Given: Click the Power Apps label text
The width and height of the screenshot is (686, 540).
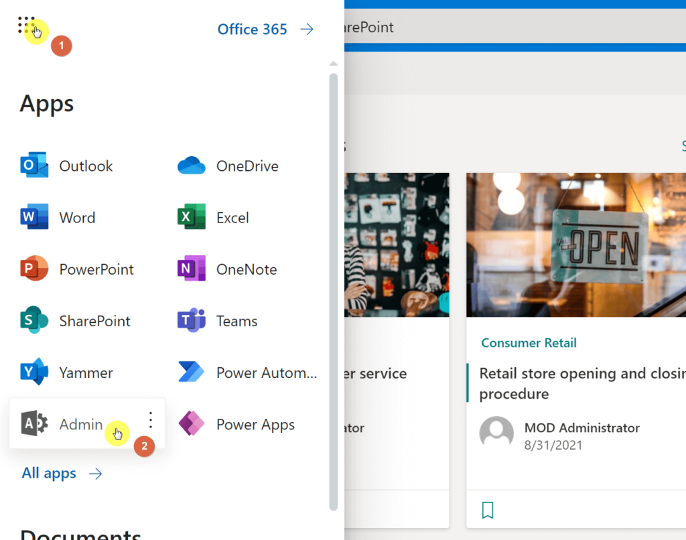Looking at the screenshot, I should click(255, 424).
